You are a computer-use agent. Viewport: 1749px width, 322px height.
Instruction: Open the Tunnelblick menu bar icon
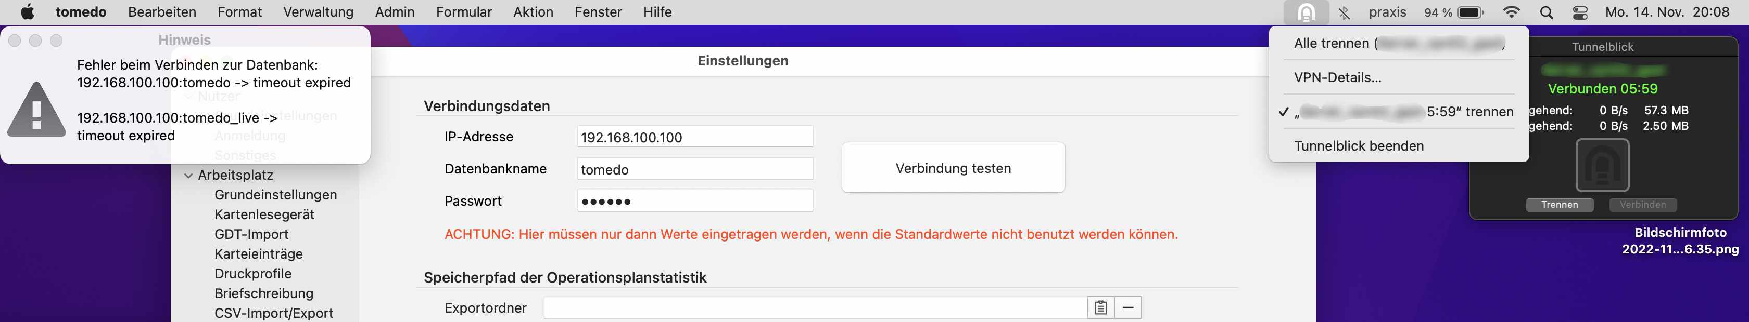click(x=1307, y=12)
